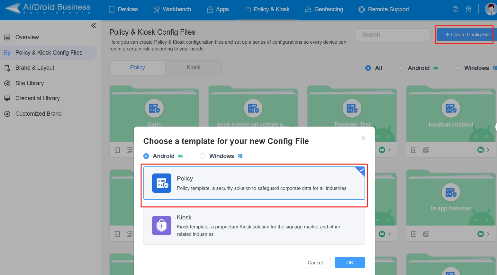Select Android radio in template dialog

(146, 156)
